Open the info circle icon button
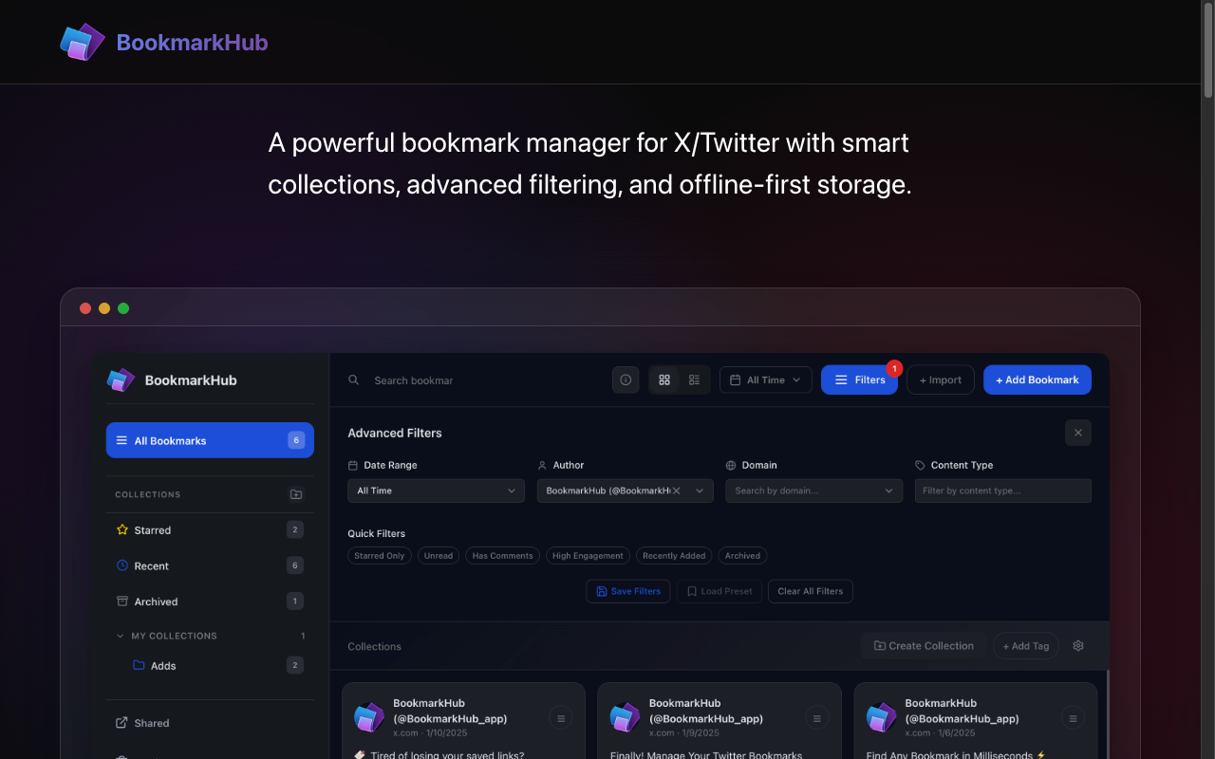The height and width of the screenshot is (759, 1215). 626,379
